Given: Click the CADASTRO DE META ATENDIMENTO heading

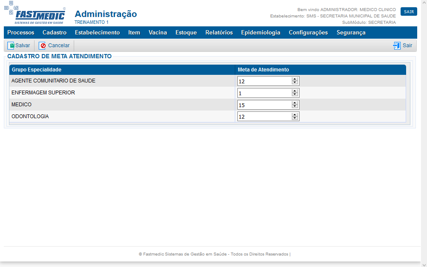Looking at the screenshot, I should coord(59,56).
